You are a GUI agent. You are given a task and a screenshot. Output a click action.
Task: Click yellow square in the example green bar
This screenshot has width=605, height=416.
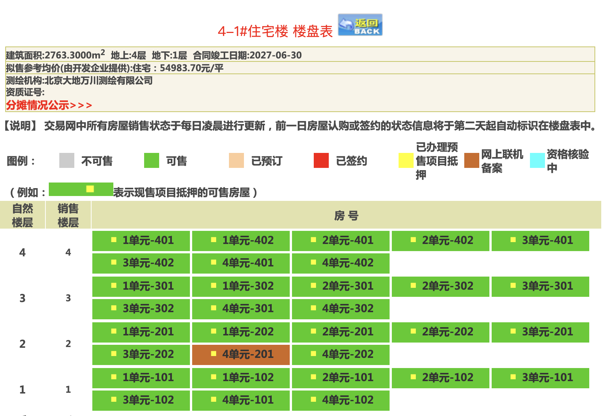(90, 189)
